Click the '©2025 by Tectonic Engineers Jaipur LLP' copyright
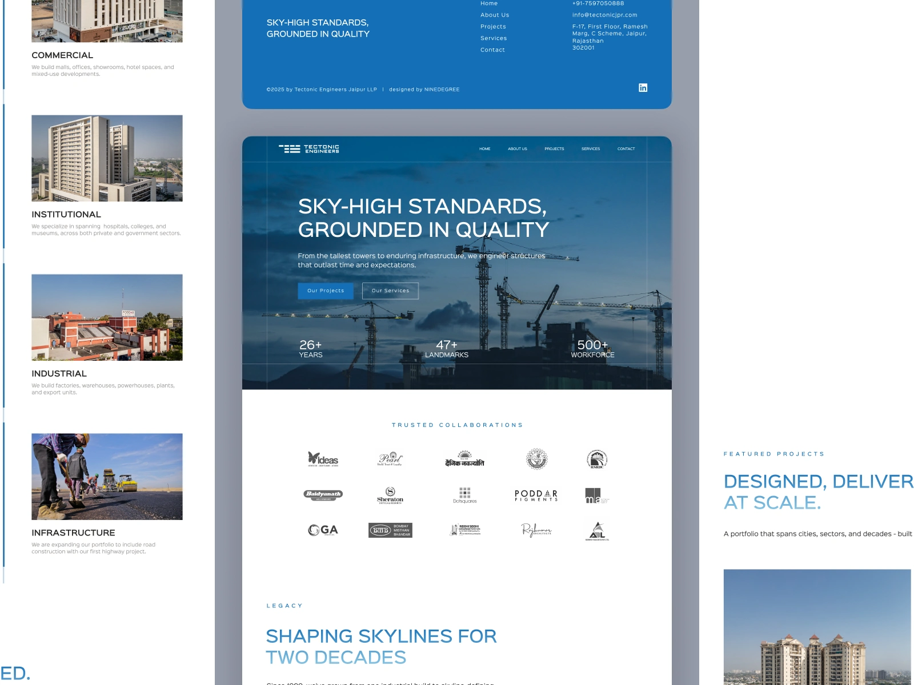Viewport: 914px width, 685px height. click(322, 90)
